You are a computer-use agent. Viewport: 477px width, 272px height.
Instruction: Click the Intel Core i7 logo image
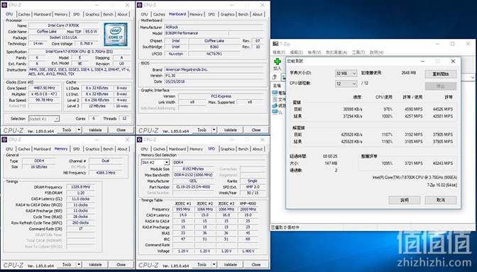pyautogui.click(x=115, y=34)
